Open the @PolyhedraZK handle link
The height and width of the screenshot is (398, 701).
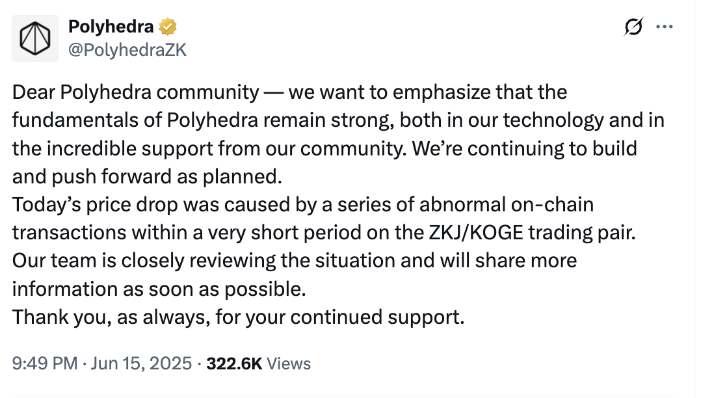(x=127, y=49)
